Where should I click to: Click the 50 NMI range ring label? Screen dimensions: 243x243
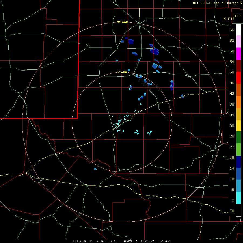[x=122, y=72]
